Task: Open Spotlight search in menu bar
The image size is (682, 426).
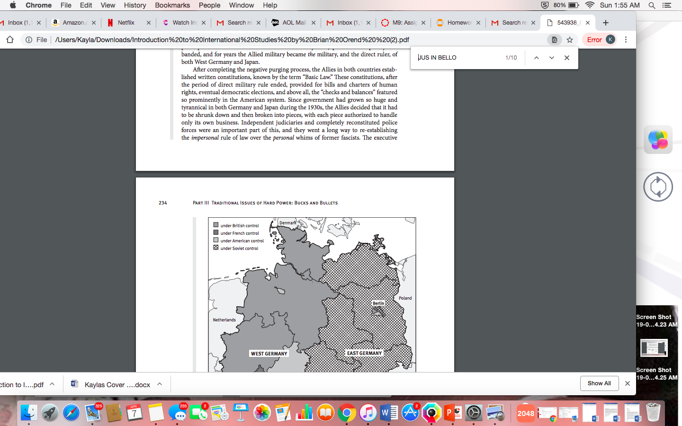Action: pyautogui.click(x=652, y=5)
